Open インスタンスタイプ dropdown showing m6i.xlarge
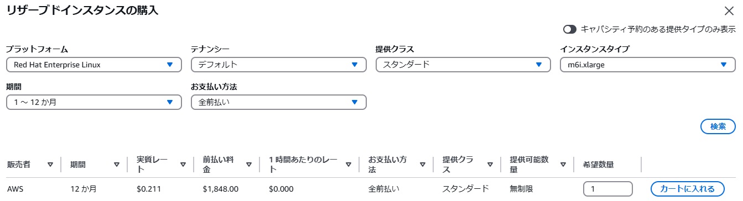Image resolution: width=743 pixels, height=201 pixels. tap(648, 65)
